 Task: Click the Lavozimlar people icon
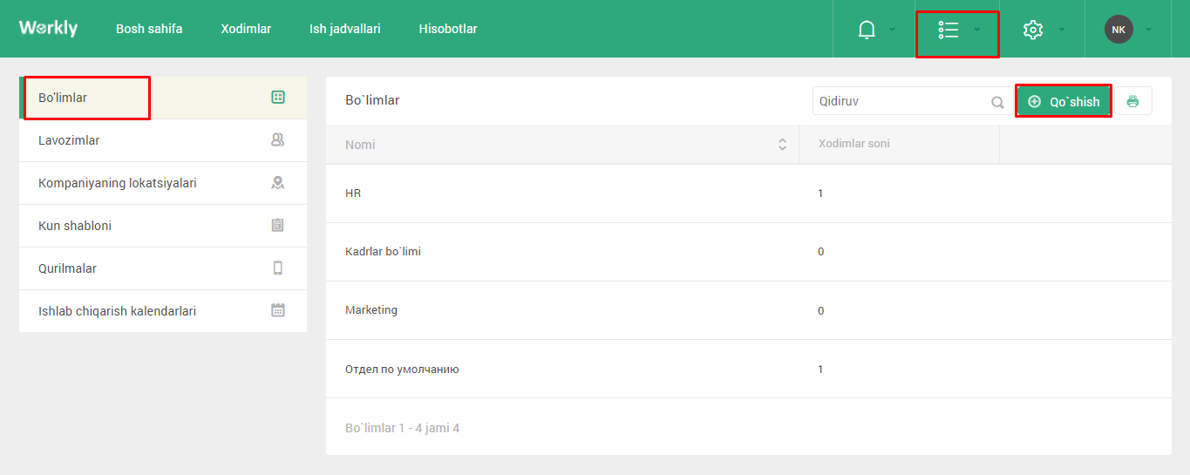277,139
